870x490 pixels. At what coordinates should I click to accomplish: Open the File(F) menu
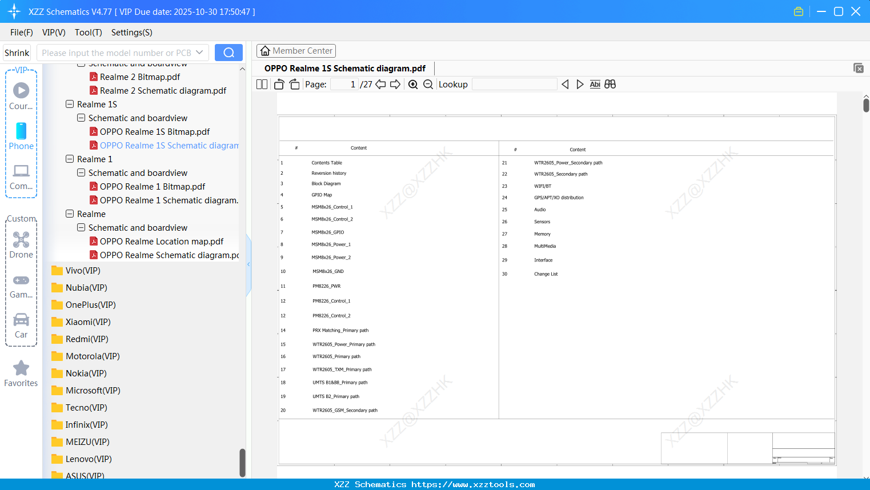22,33
